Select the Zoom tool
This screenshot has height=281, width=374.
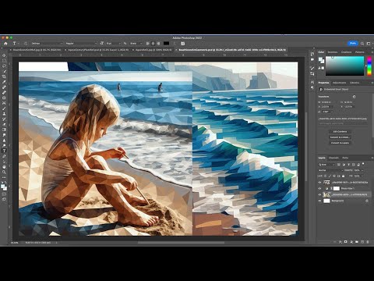[4, 172]
